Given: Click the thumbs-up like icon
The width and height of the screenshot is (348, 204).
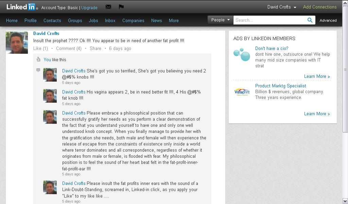Looking at the screenshot, I should [38, 59].
